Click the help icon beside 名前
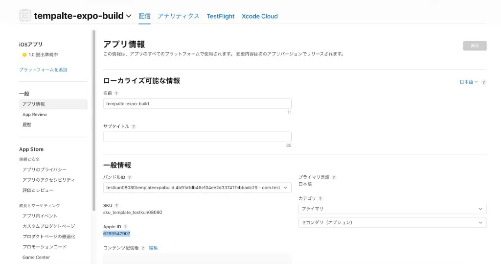 coord(116,94)
